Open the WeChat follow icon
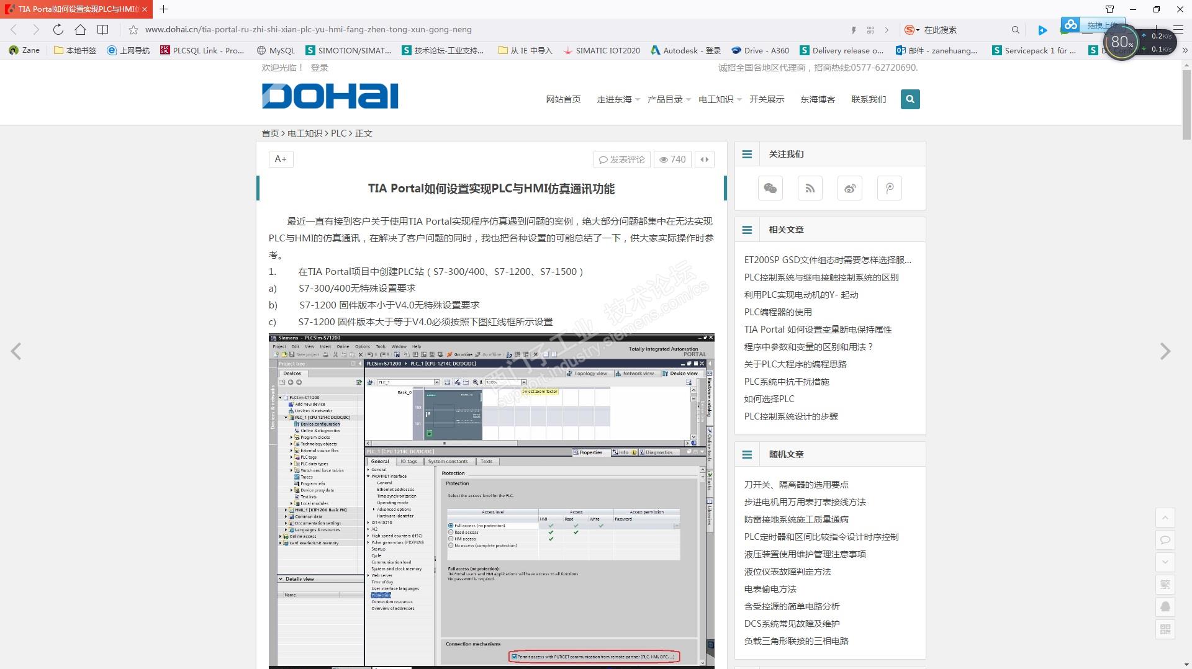 coord(770,188)
